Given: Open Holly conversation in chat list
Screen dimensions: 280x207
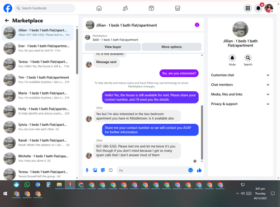Looking at the screenshot, I should click(x=38, y=111).
